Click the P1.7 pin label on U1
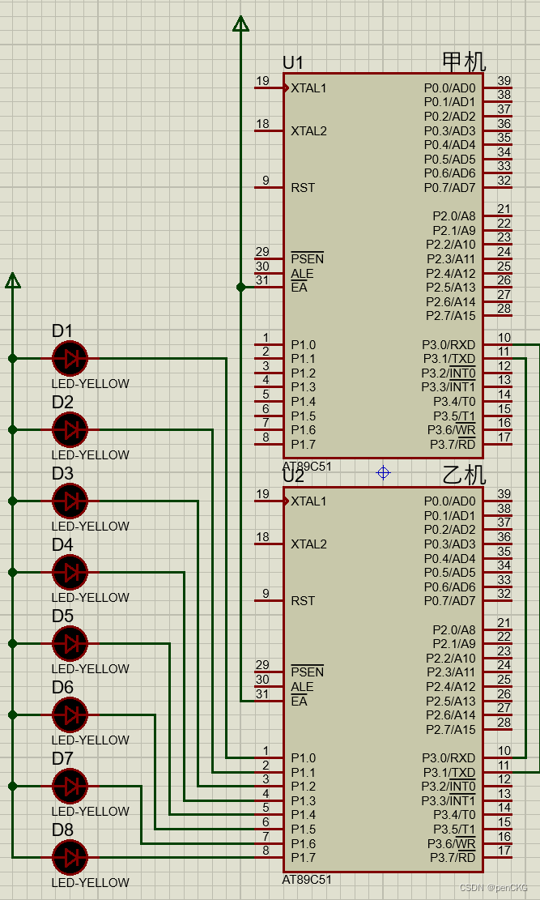The image size is (540, 900). (x=303, y=444)
